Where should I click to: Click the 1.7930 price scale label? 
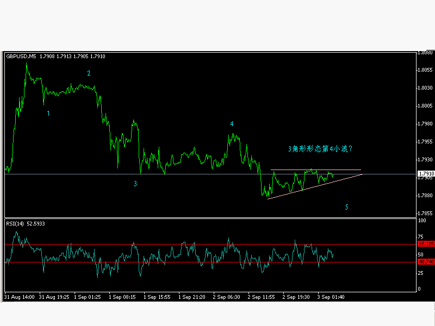(425, 160)
